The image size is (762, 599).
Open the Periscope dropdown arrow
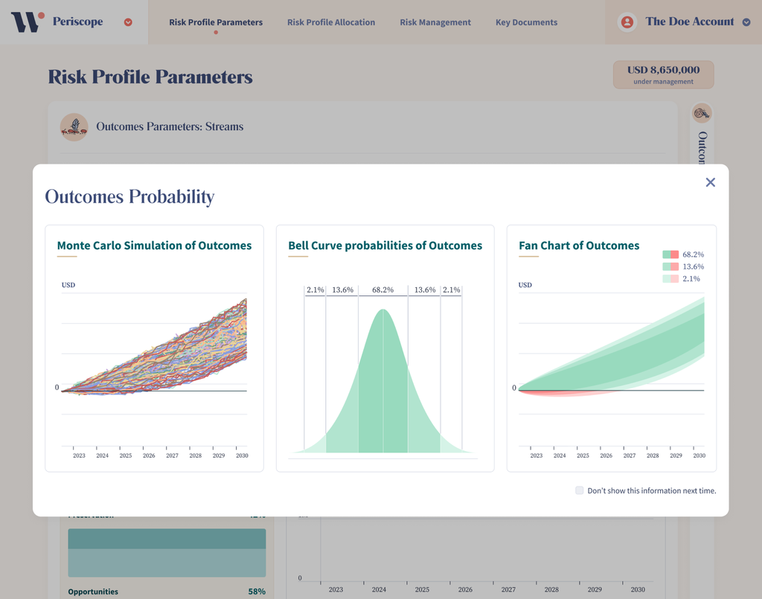click(128, 22)
